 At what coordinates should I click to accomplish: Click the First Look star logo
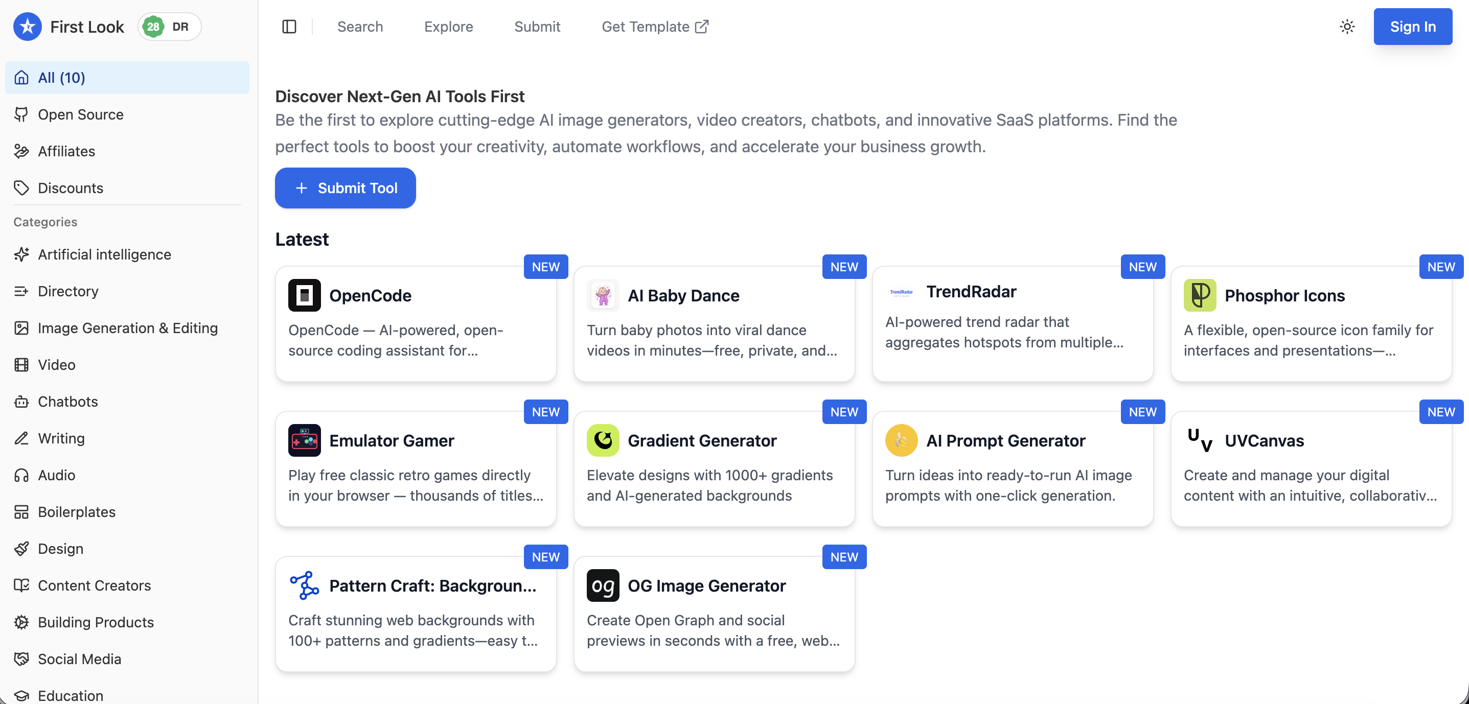coord(28,27)
